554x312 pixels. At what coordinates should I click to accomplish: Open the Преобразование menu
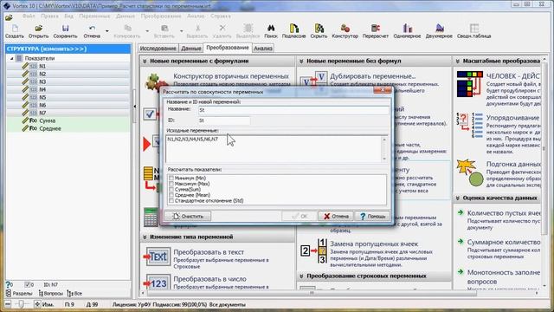[x=161, y=16]
